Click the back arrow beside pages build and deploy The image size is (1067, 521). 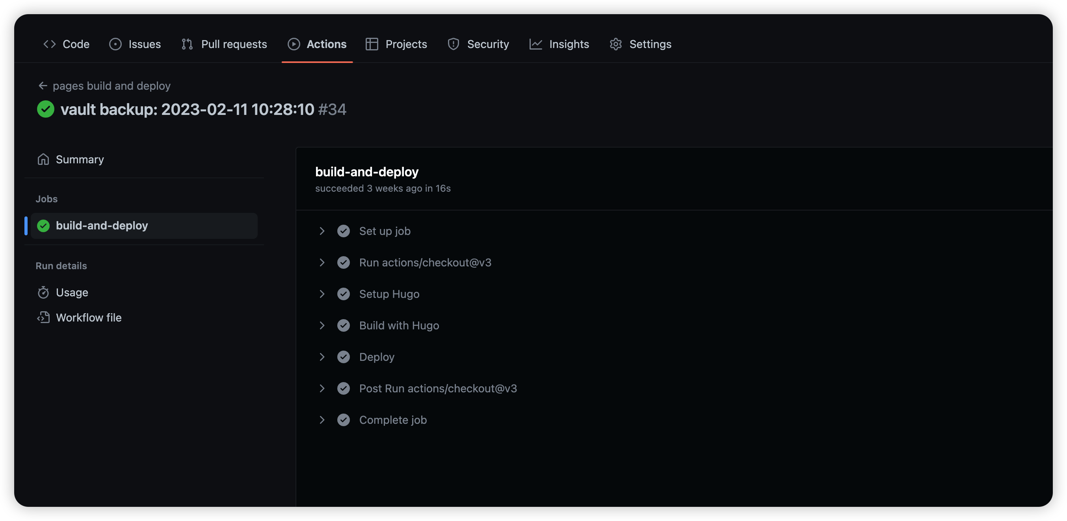[43, 86]
